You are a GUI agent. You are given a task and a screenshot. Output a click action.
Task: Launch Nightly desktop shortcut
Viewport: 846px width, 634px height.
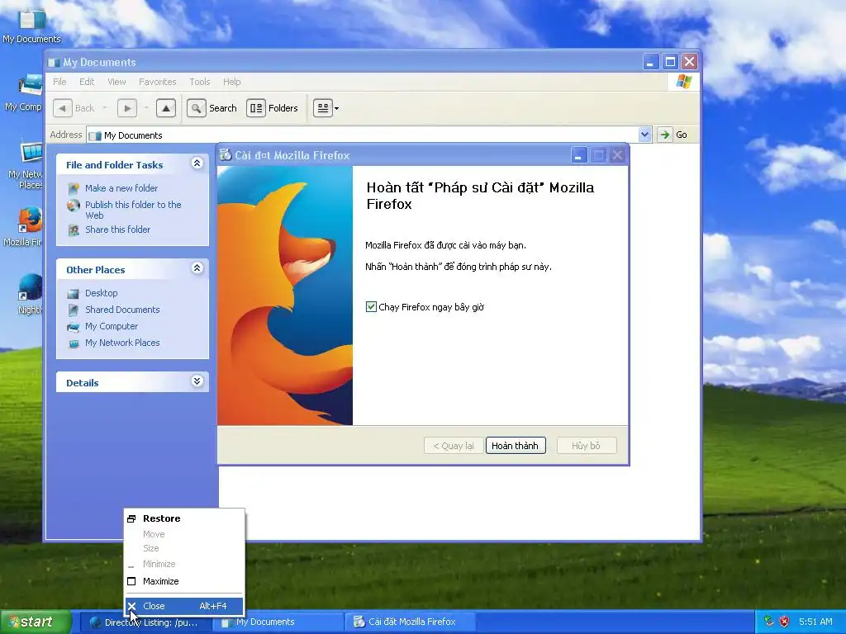(x=29, y=295)
